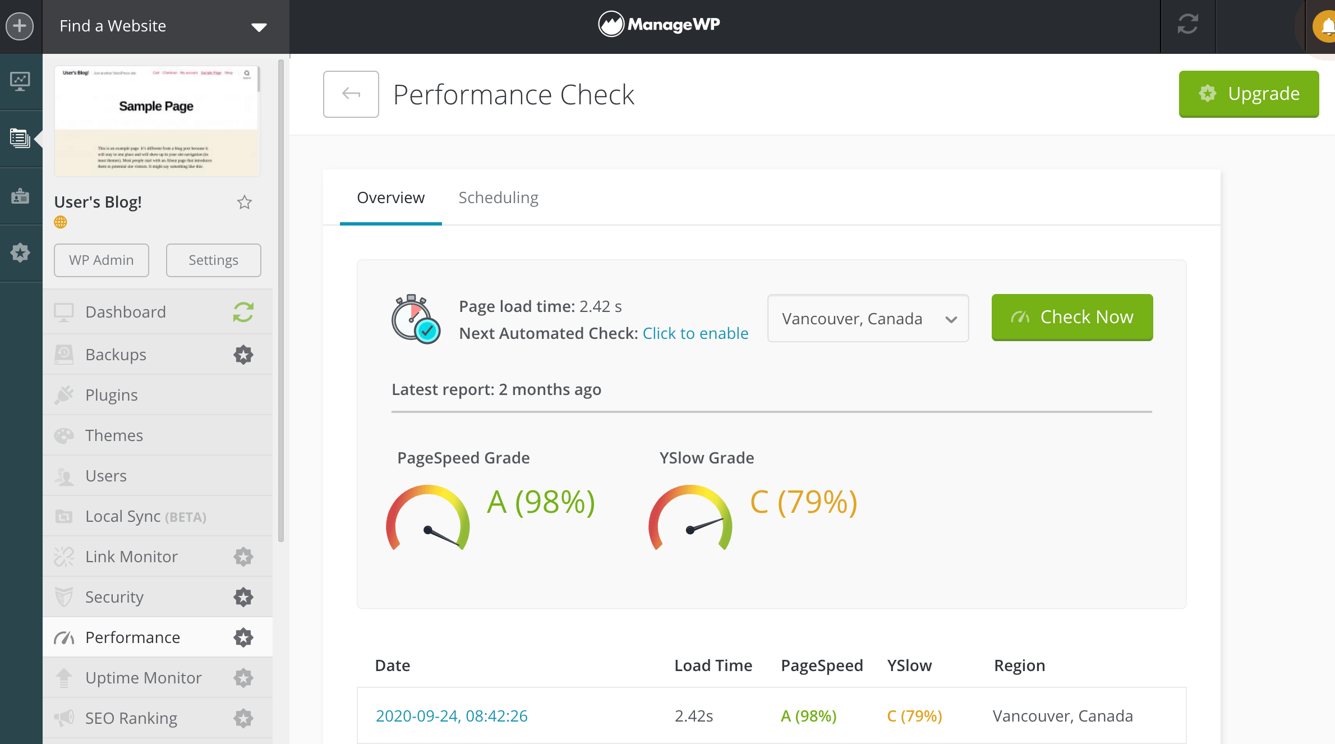Click the 2020-09-24 performance report link
The width and height of the screenshot is (1335, 744).
[452, 715]
